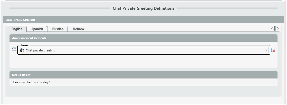Switch to the English tab

click(x=17, y=29)
